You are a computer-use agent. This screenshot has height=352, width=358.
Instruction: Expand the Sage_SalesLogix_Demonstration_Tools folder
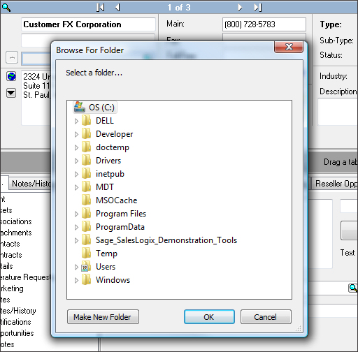76,240
